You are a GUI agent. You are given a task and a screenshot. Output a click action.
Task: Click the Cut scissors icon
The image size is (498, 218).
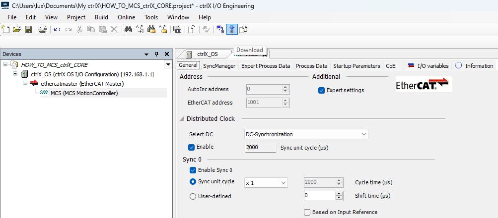79,29
